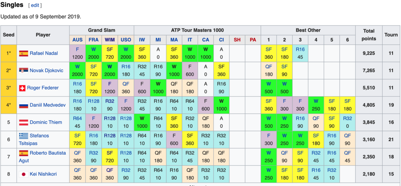Open Dominic Thiem's player page
The image size is (401, 186).
(x=46, y=122)
